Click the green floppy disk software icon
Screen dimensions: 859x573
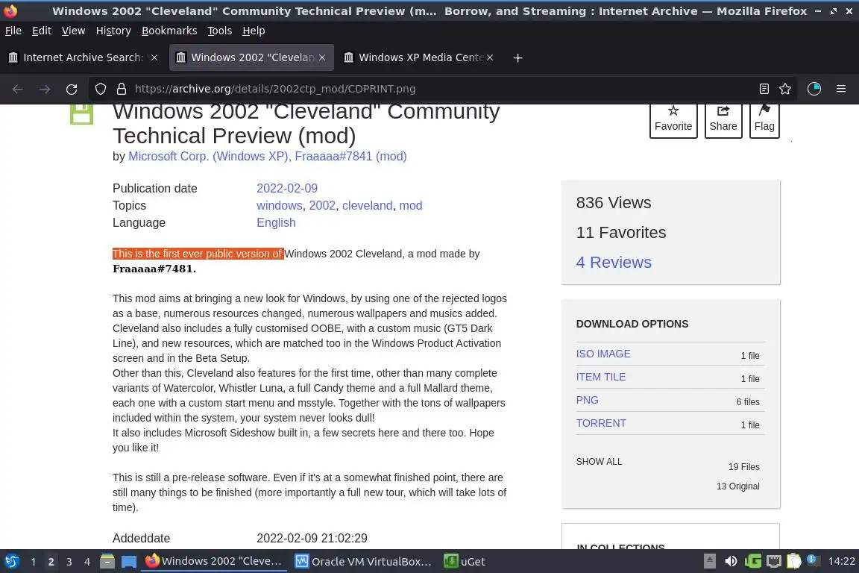click(81, 114)
